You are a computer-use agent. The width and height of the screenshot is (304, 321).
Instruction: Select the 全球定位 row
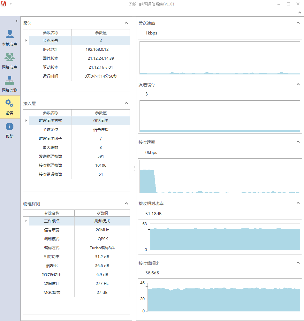tap(80, 130)
